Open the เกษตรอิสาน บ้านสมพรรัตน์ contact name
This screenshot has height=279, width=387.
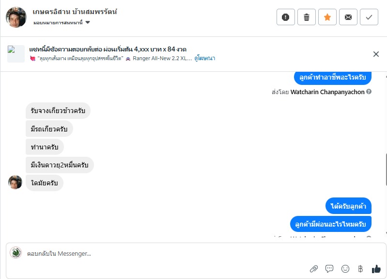click(x=75, y=12)
